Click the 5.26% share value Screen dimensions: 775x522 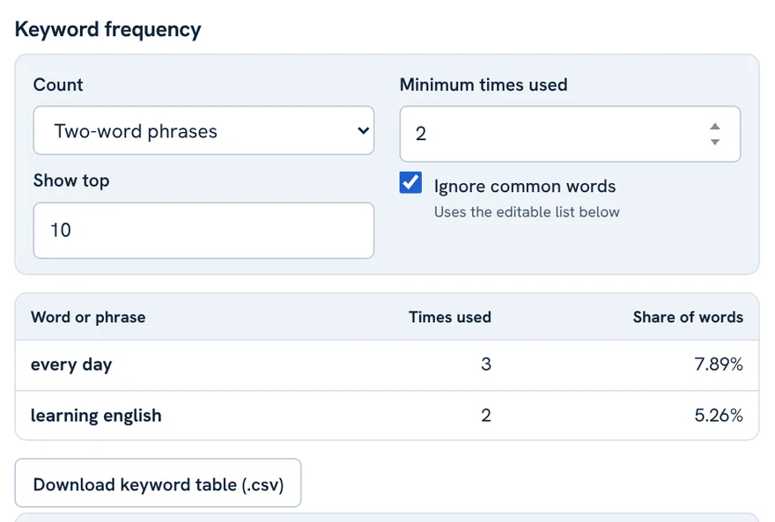tap(719, 415)
